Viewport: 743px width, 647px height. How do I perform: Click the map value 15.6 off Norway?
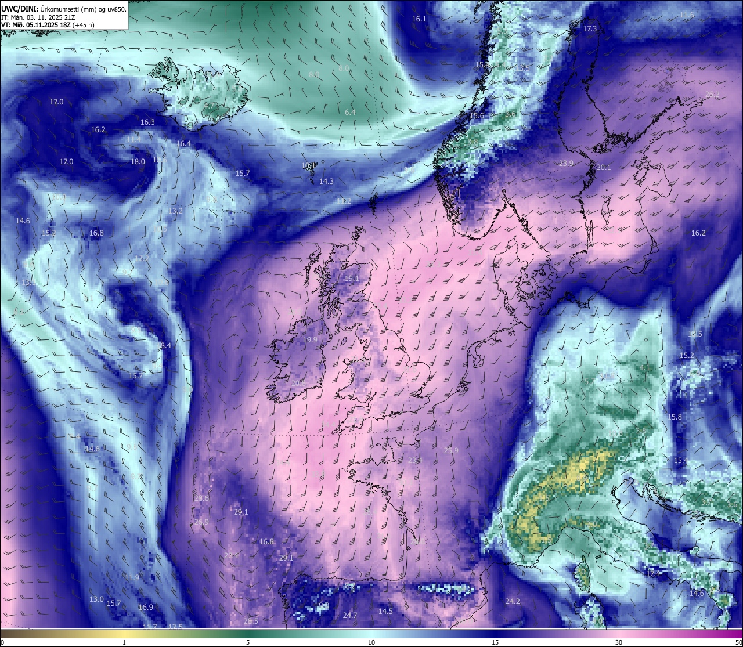click(x=476, y=116)
